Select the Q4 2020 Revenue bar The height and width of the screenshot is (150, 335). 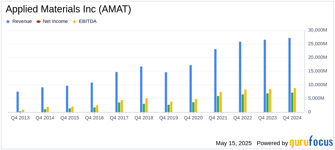tap(191, 89)
